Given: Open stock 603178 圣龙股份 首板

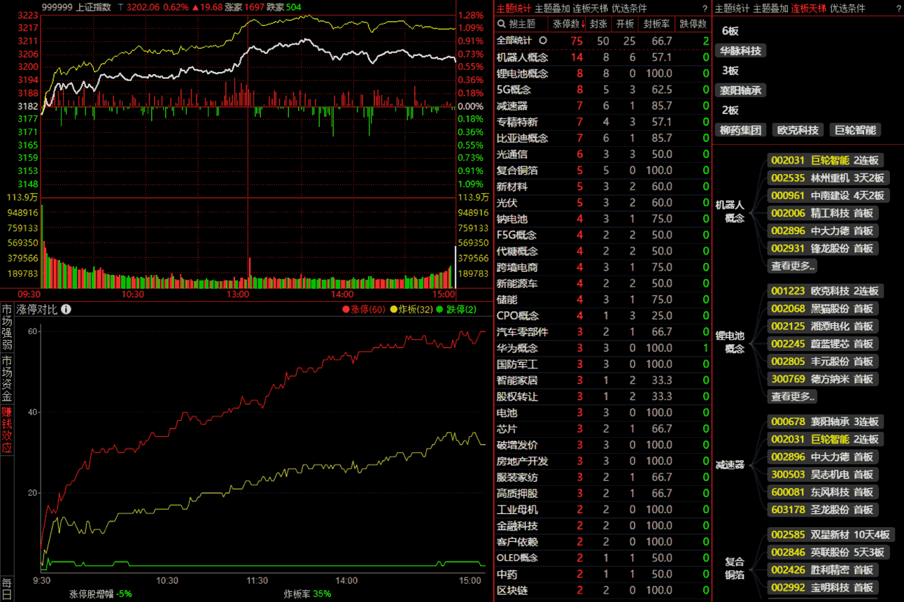Looking at the screenshot, I should [x=823, y=510].
